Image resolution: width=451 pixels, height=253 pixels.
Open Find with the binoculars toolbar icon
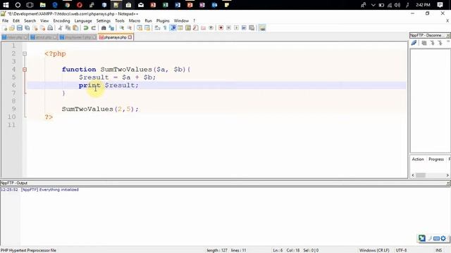point(104,28)
